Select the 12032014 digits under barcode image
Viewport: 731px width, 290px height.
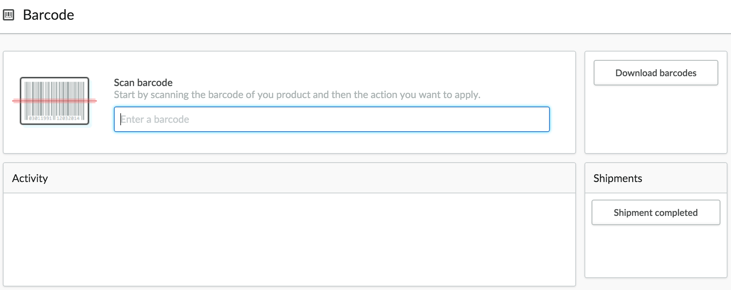[x=68, y=118]
